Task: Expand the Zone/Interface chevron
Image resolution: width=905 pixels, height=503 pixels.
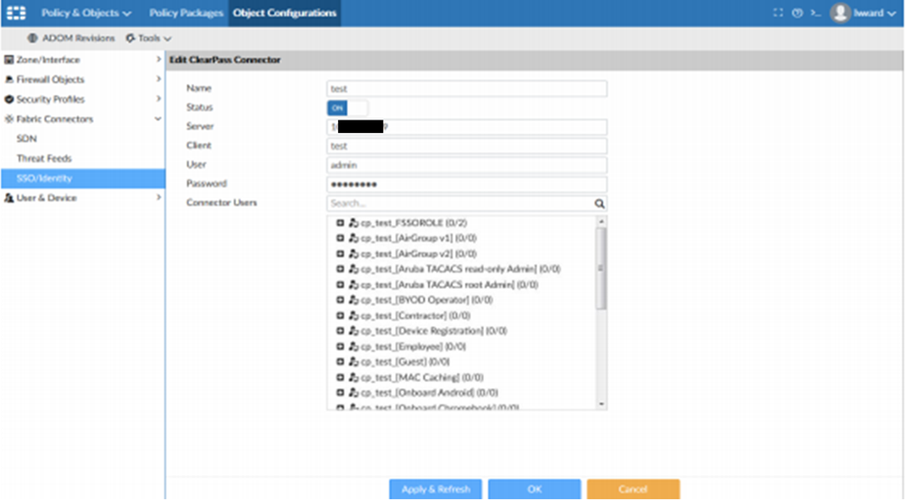Action: [158, 59]
